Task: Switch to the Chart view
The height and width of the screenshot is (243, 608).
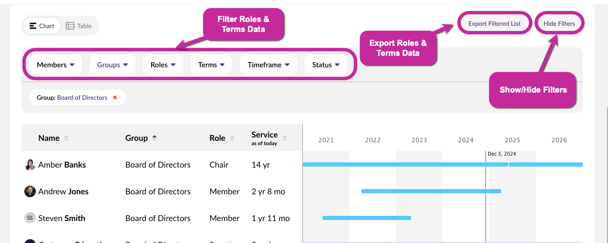Action: click(x=42, y=26)
